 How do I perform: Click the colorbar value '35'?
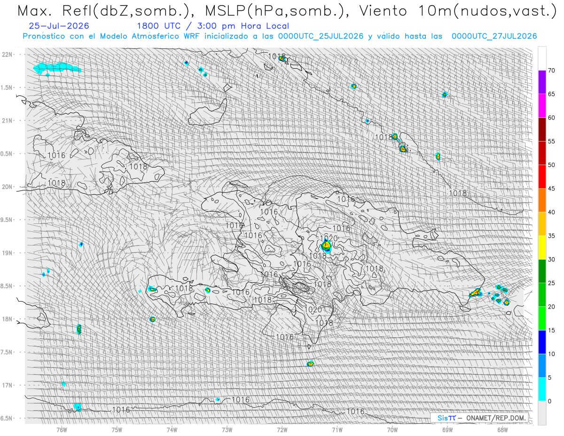[x=551, y=236]
